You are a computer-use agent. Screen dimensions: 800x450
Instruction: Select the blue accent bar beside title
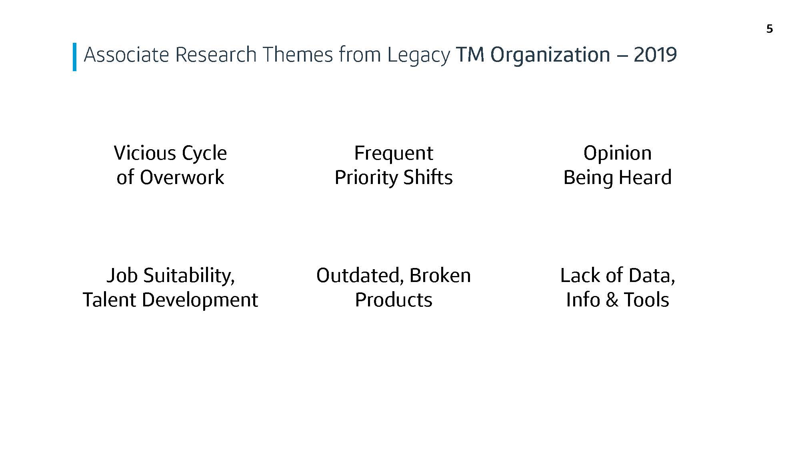click(x=74, y=57)
